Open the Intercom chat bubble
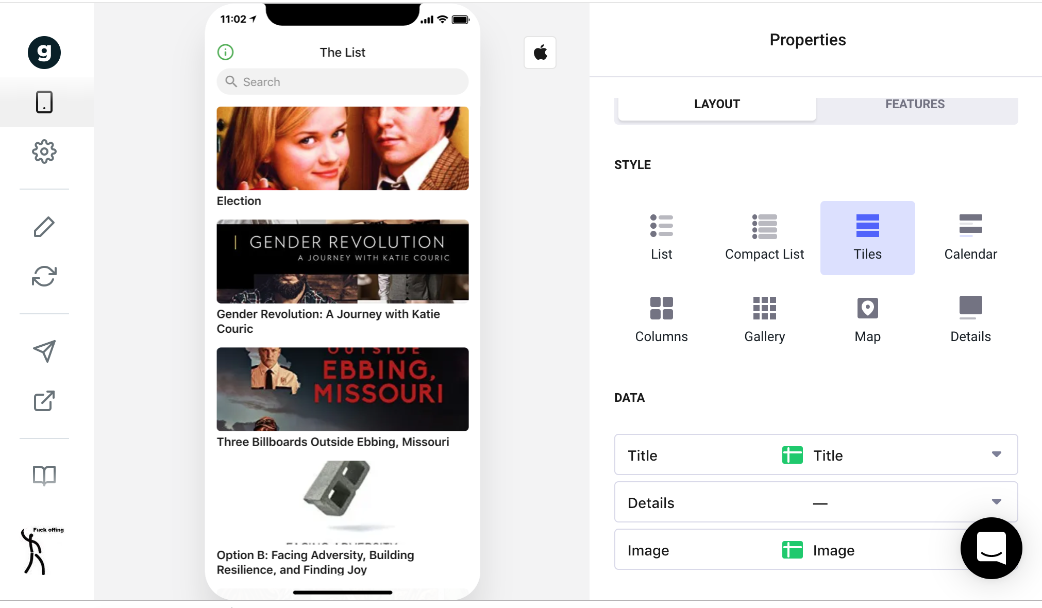Screen dimensions: 1042x608 990,548
